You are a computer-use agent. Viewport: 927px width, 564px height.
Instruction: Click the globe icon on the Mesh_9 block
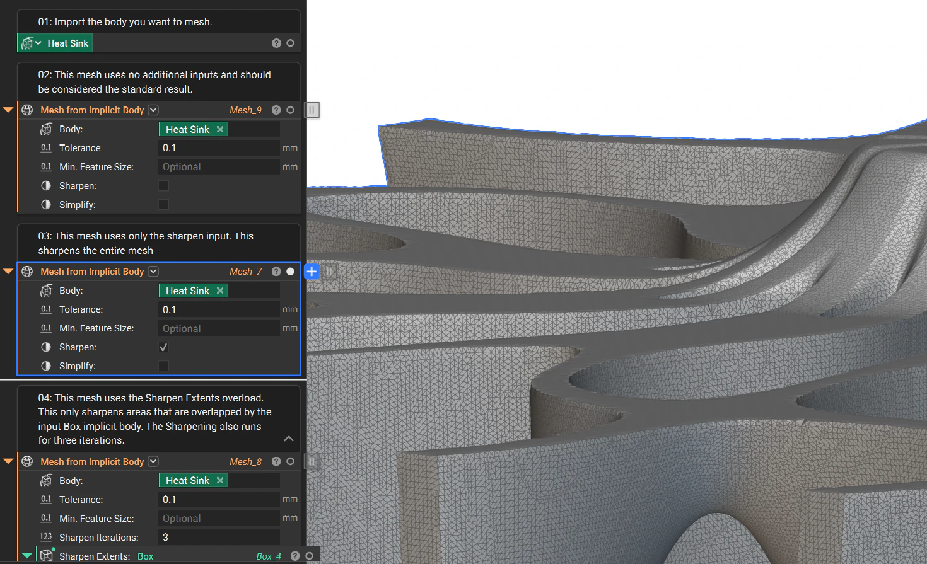pos(27,110)
